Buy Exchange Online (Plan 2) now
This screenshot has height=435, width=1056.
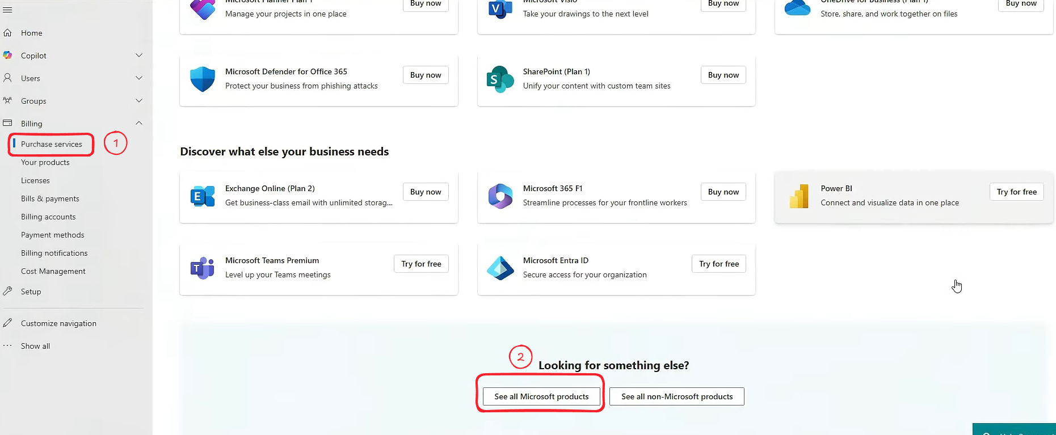coord(426,192)
